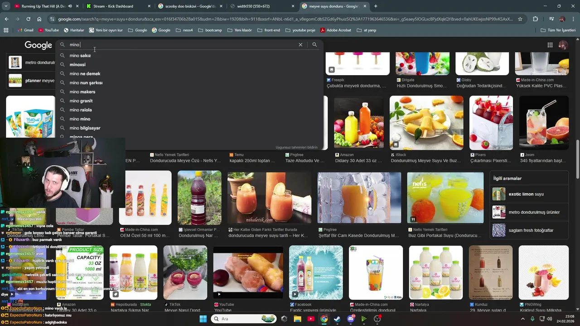580x326 pixels.
Task: Go back to the previous page
Action: coord(6,19)
